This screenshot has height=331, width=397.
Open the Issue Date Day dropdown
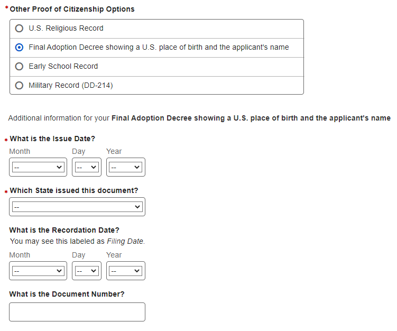(87, 167)
